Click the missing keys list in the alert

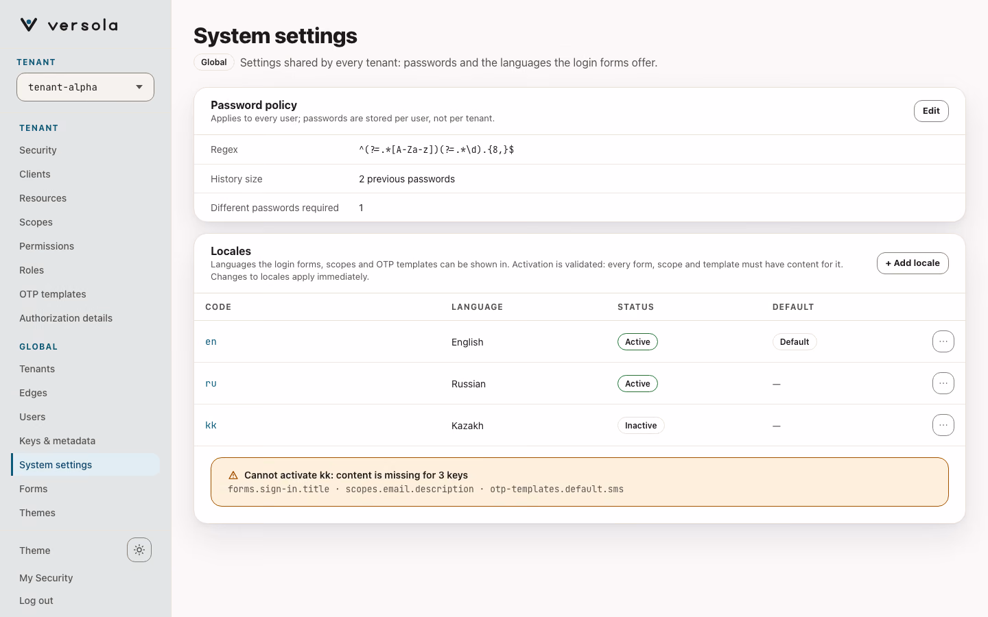pos(425,489)
